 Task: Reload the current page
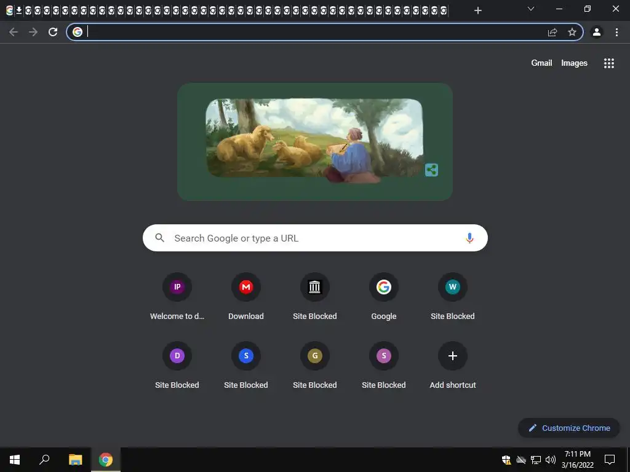(53, 32)
